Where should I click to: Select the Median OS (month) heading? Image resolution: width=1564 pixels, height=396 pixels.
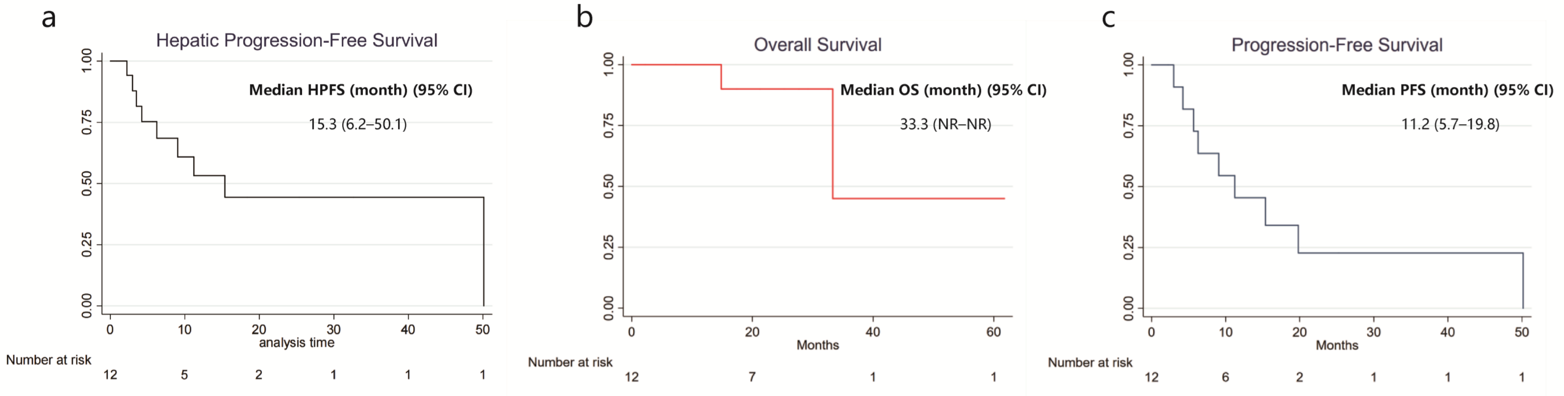coord(943,90)
